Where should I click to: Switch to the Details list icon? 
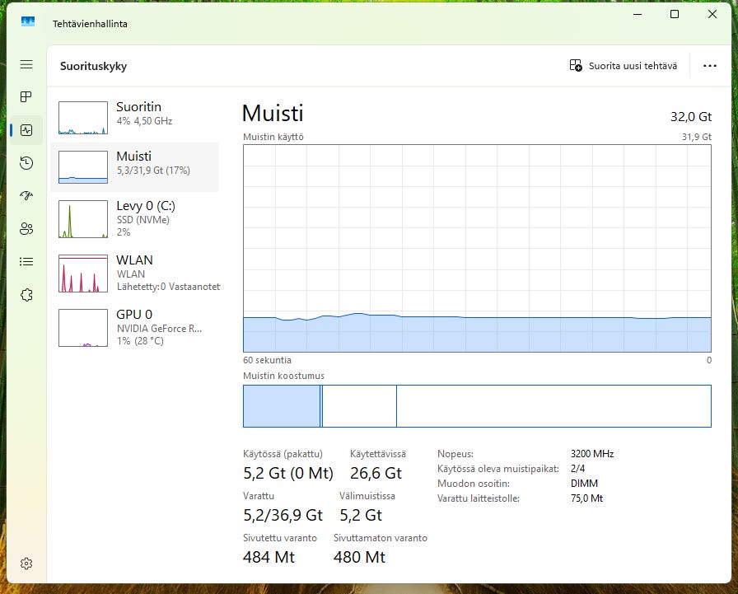pos(26,262)
